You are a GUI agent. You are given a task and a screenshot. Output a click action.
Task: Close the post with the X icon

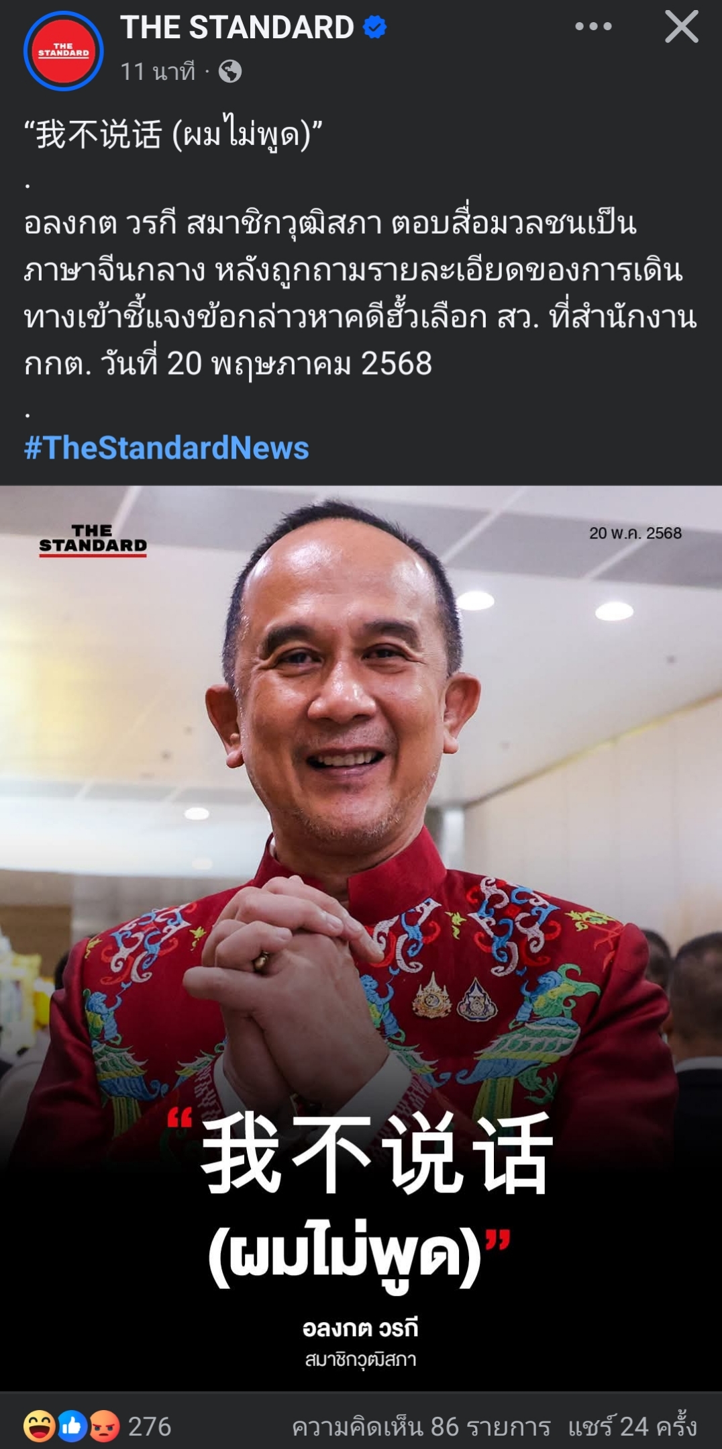(x=681, y=28)
